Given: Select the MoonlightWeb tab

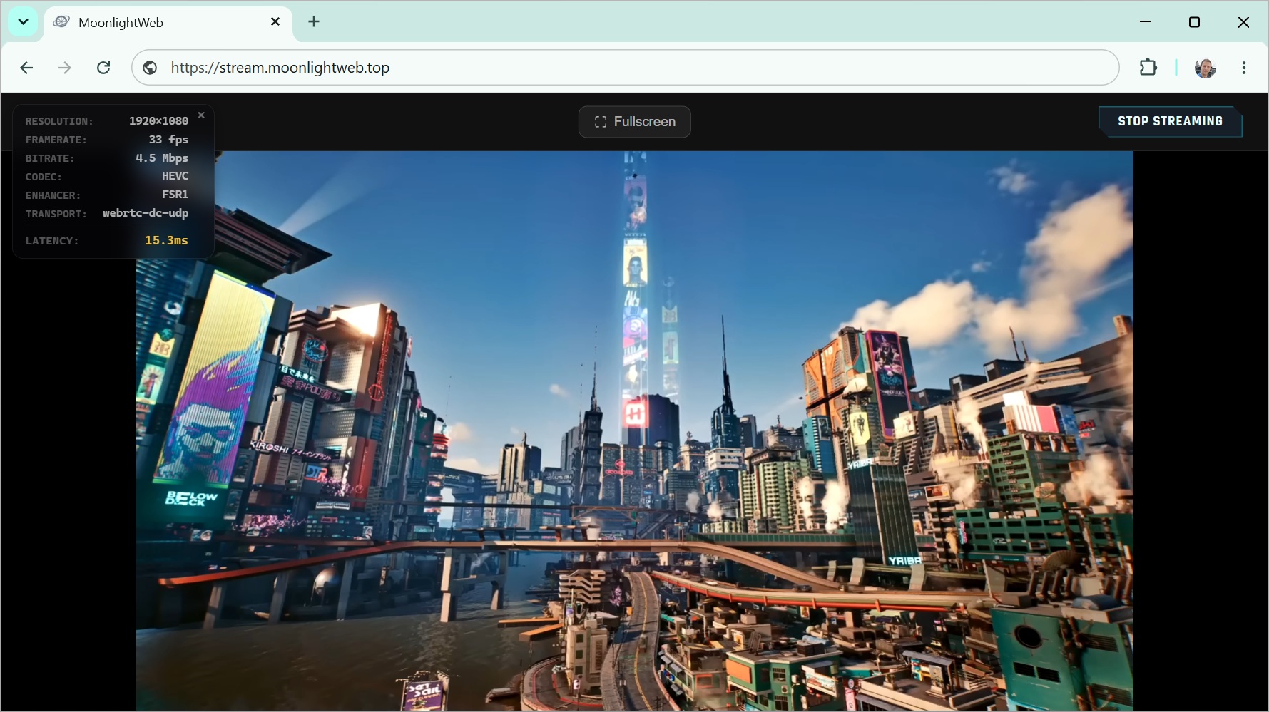Looking at the screenshot, I should click(168, 23).
